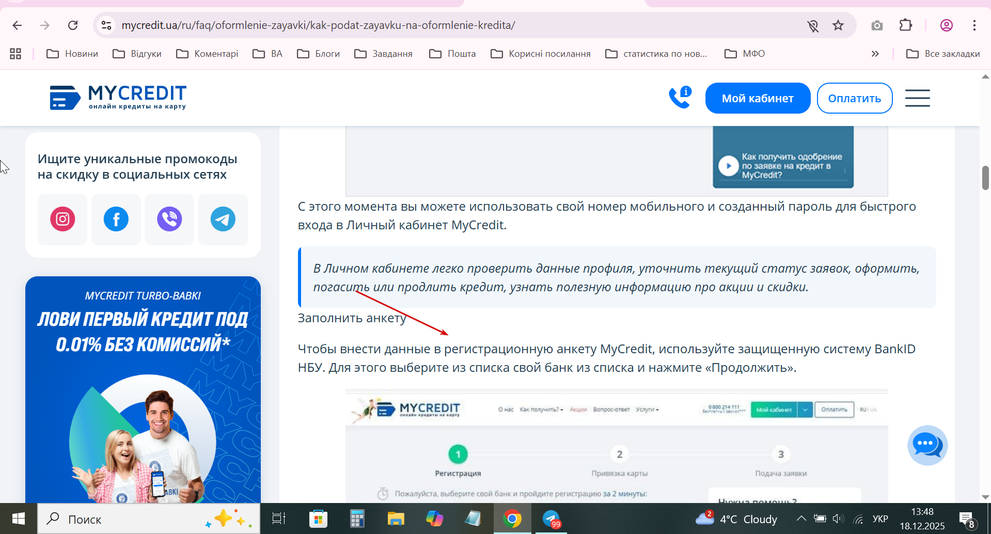The image size is (991, 534).
Task: Open the volume control in system tray
Action: (838, 519)
